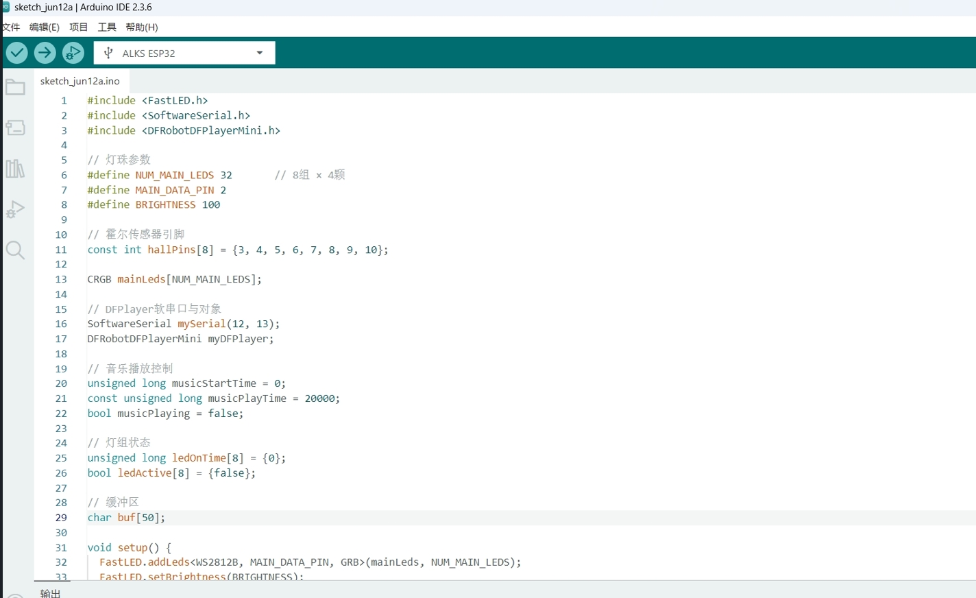Image resolution: width=976 pixels, height=598 pixels.
Task: Click the '// 灯组状态' comment
Action: tap(119, 443)
